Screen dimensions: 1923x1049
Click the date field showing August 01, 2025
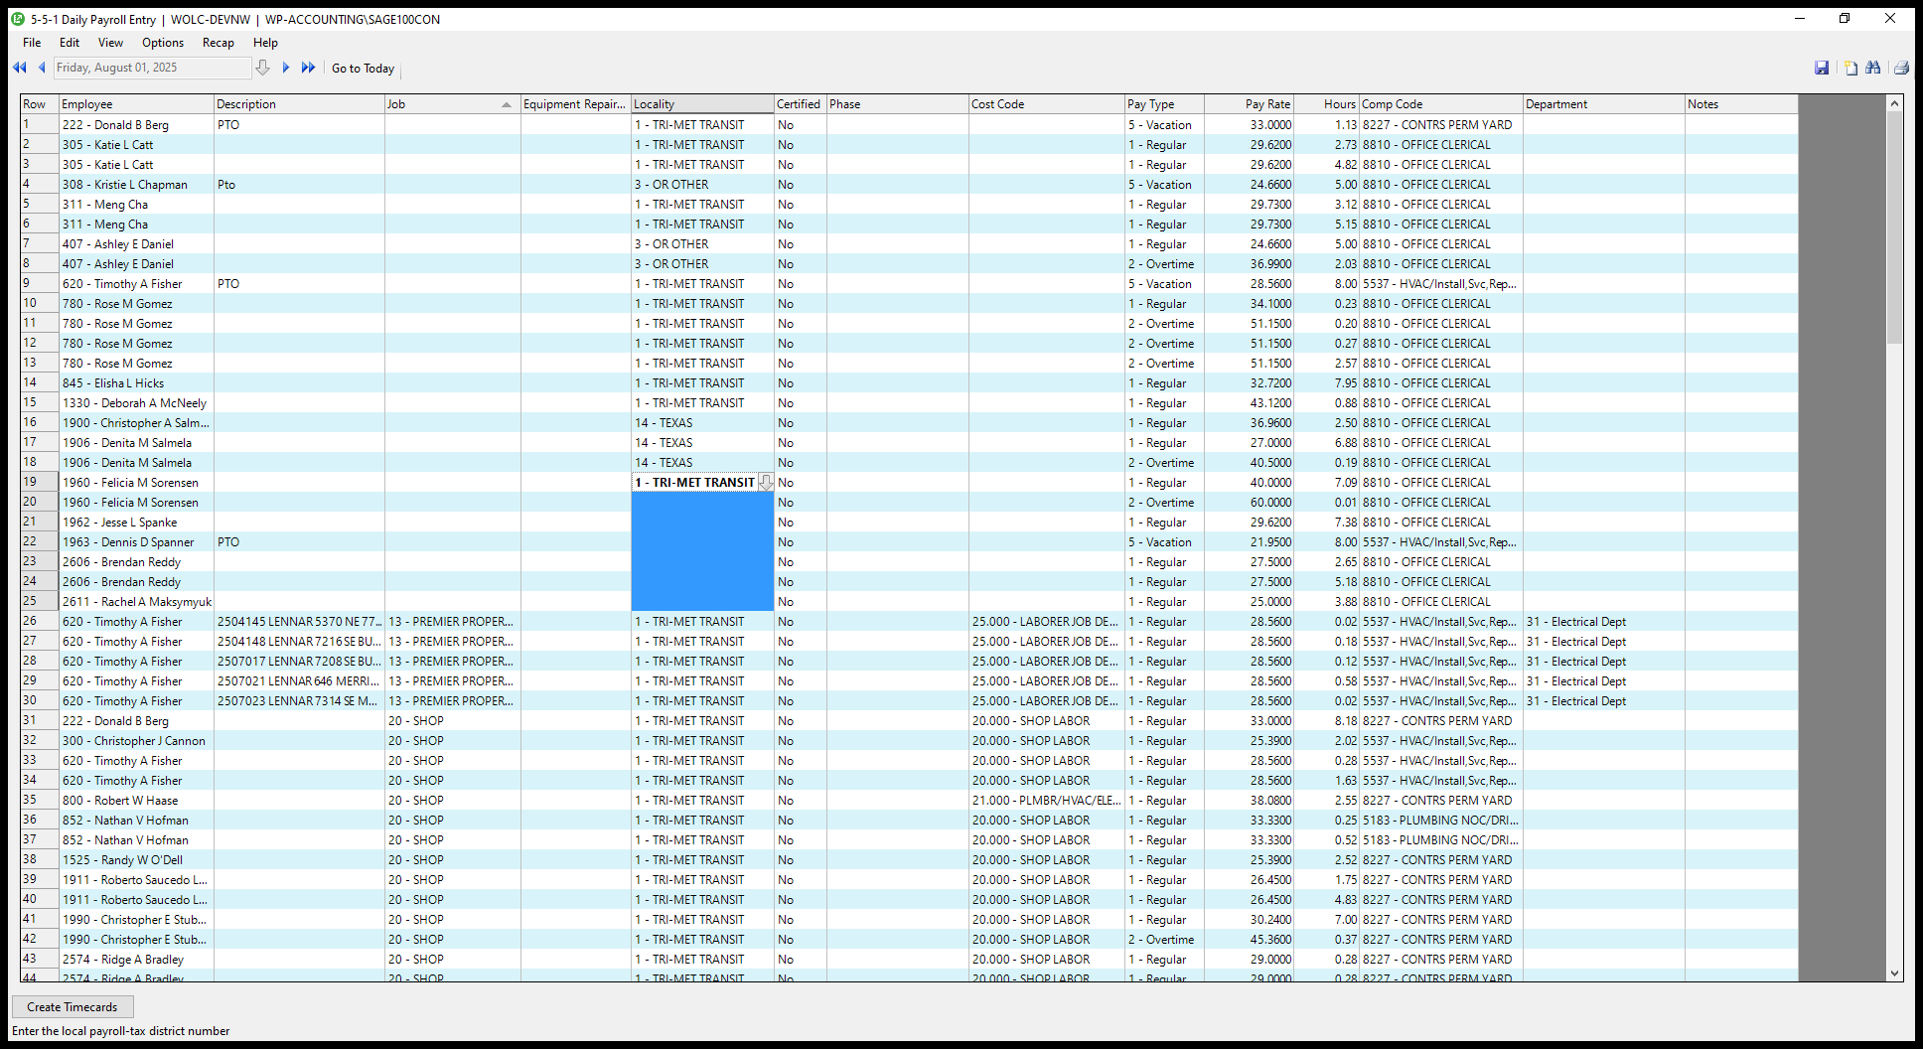point(149,68)
